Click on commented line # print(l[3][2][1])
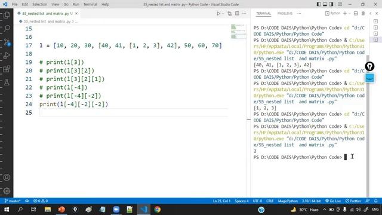 [72, 79]
